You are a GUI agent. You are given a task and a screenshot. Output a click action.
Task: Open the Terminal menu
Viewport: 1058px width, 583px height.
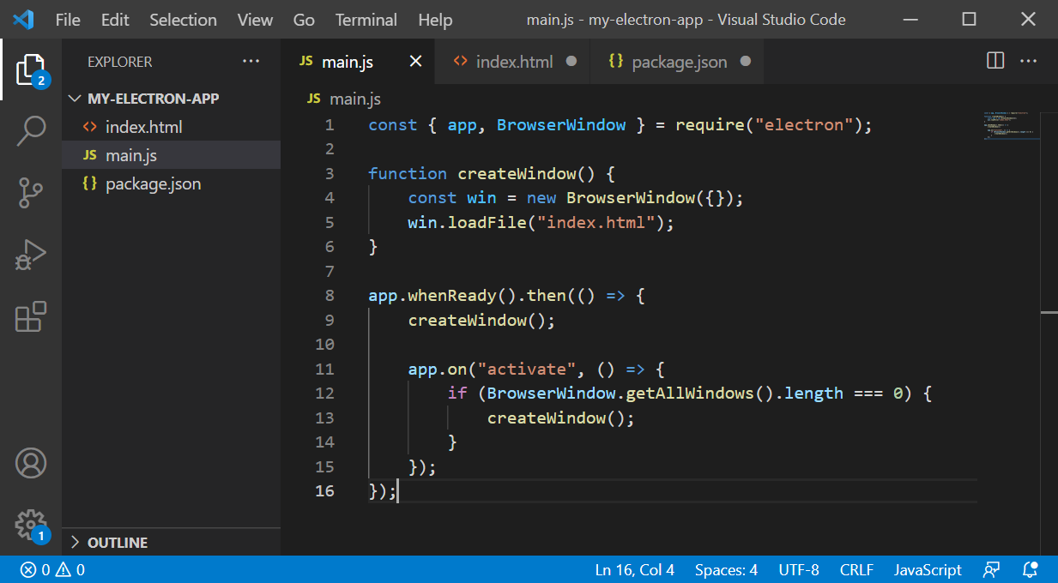coord(366,19)
